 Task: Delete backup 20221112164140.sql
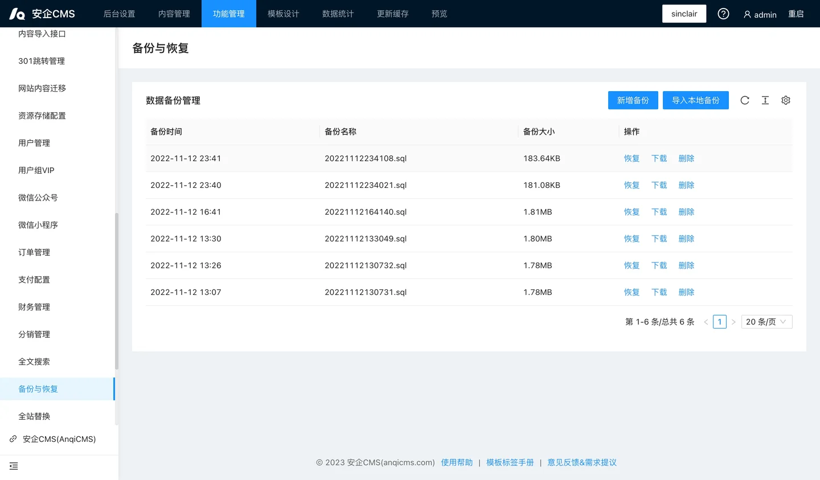pyautogui.click(x=687, y=212)
